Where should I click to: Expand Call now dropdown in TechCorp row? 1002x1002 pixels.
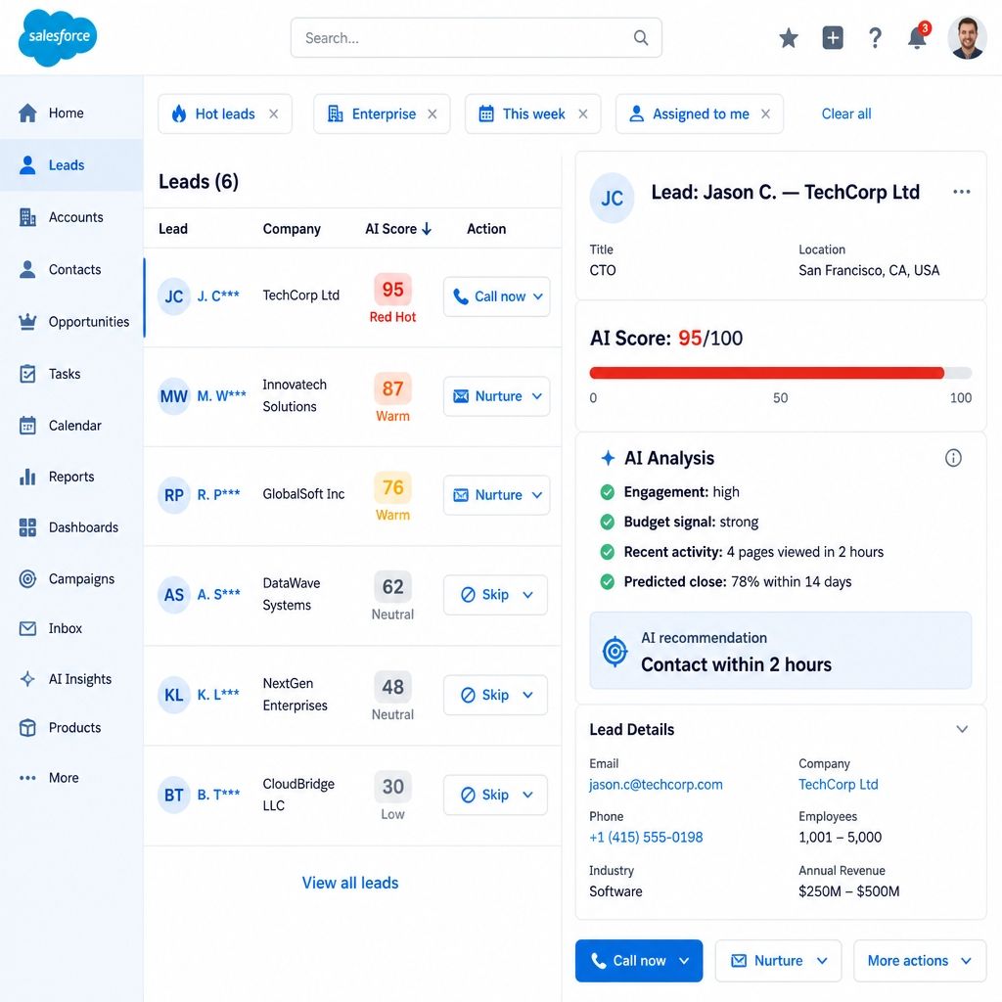(x=538, y=296)
